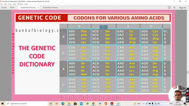Go to the Home tab
The height and width of the screenshot is (106, 189).
(x=4, y=7)
